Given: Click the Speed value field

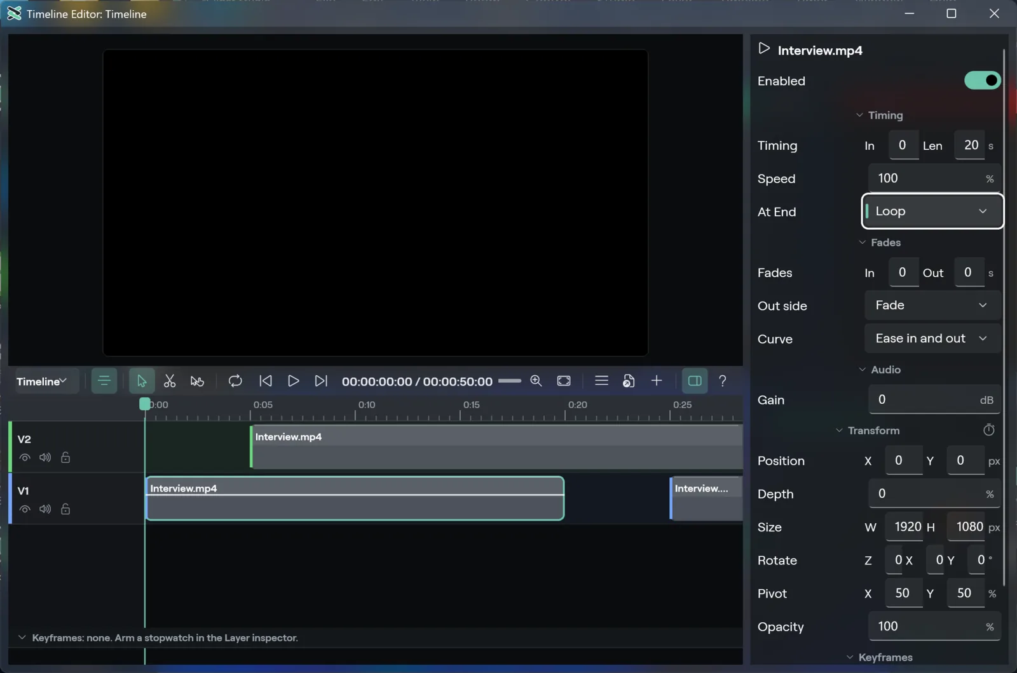Looking at the screenshot, I should (x=934, y=178).
